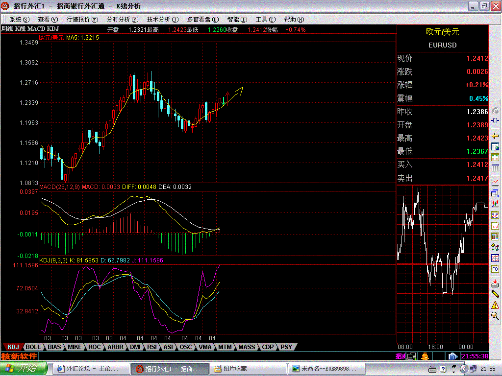502x376 pixels.
Task: Switch to the BOLL indicator tab
Action: [x=33, y=347]
